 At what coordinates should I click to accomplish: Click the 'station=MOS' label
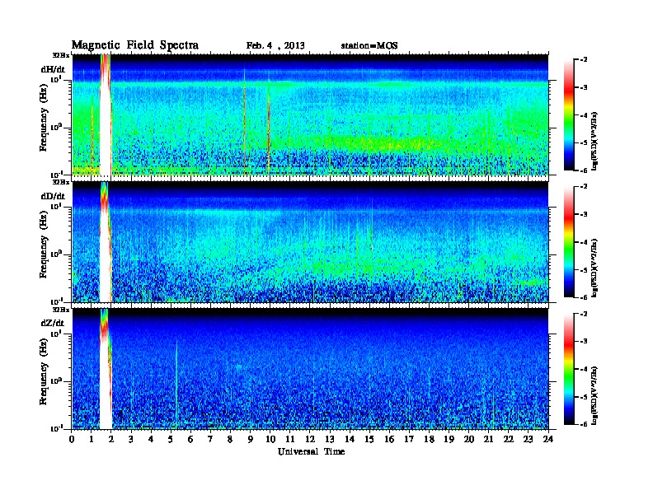369,46
